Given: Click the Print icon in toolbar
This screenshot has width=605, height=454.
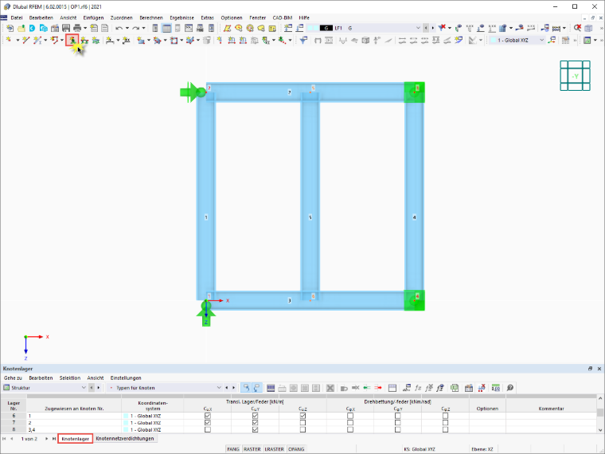Looking at the screenshot, I should [77, 28].
